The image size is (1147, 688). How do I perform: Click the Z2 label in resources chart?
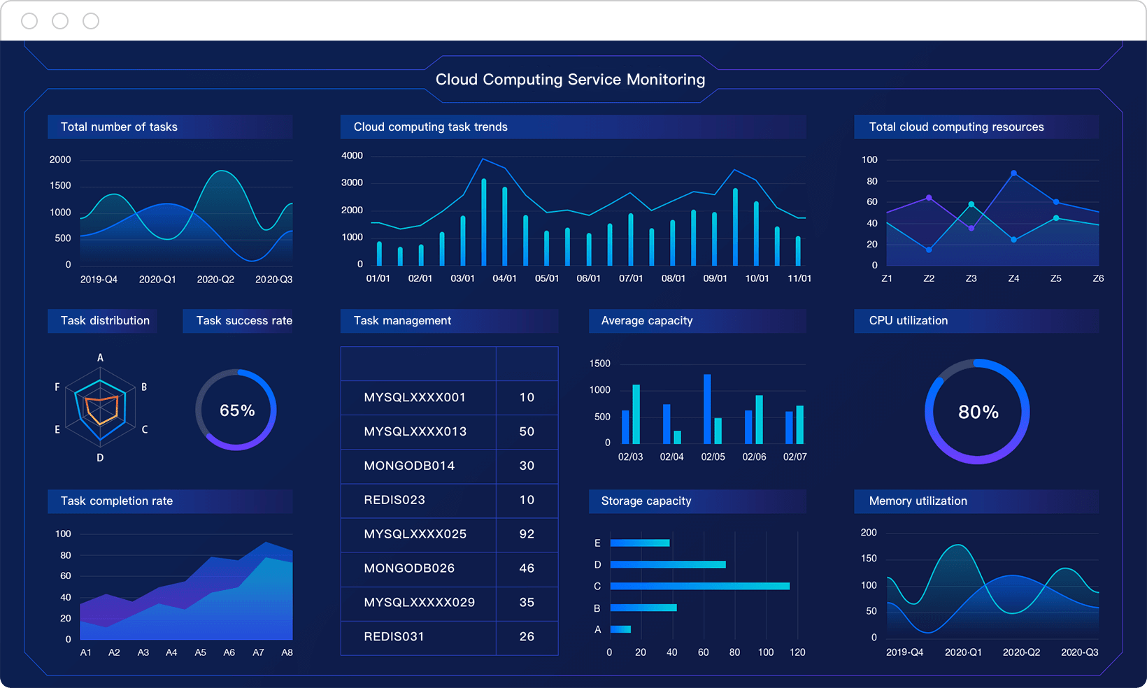tap(929, 278)
